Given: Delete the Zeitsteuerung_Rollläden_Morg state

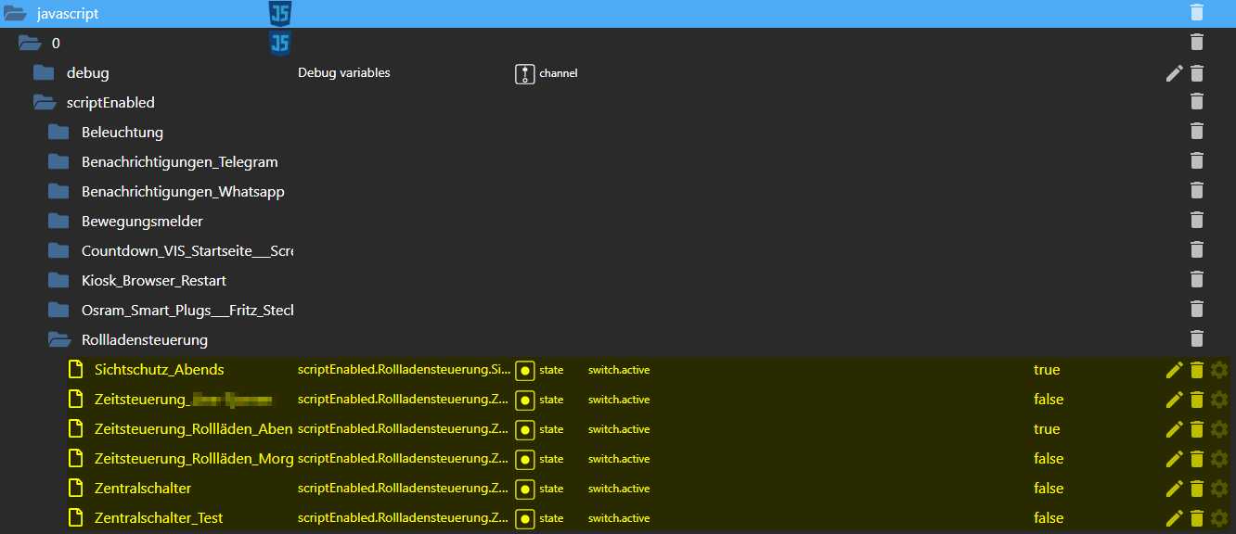Looking at the screenshot, I should pyautogui.click(x=1197, y=459).
